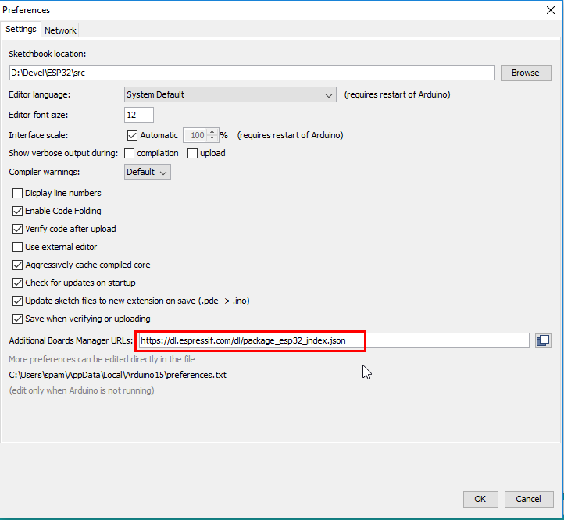
Task: Click the Sketchbook location path field
Action: [x=252, y=73]
